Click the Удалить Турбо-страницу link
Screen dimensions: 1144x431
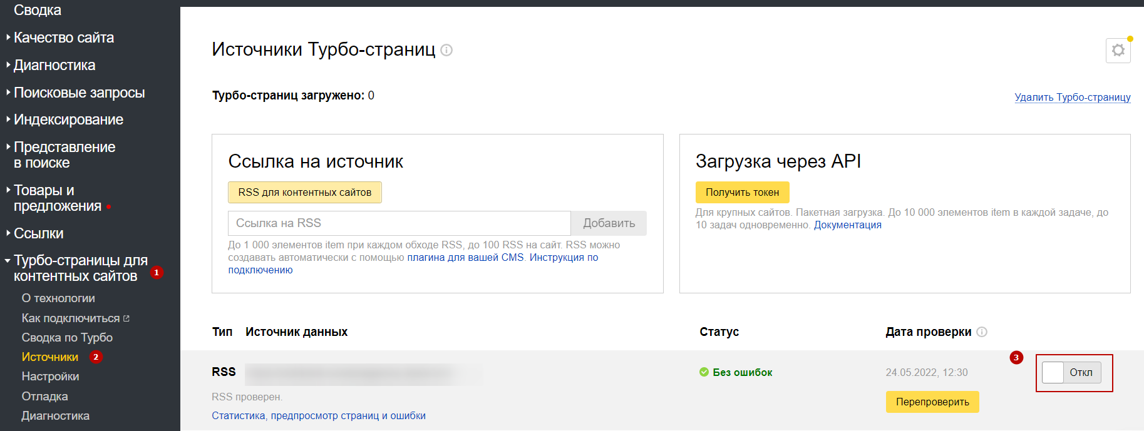[x=1072, y=98]
